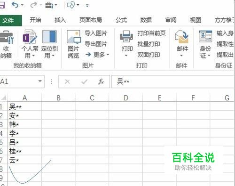
Task: Open the shapes icon in quick access toolbar
Action: coord(71,5)
